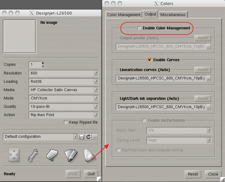Enable Color Management checkbox
The width and height of the screenshot is (225, 182).
click(140, 28)
